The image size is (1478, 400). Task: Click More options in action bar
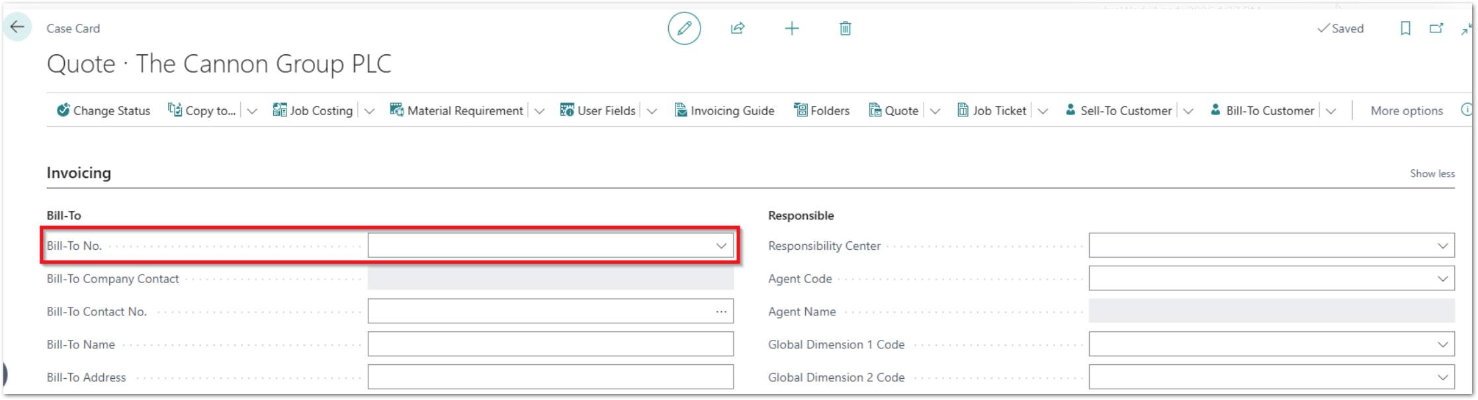coord(1406,110)
